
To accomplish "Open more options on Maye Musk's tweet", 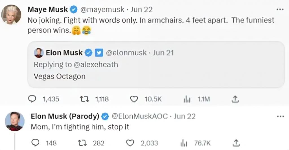I will coord(279,9).
